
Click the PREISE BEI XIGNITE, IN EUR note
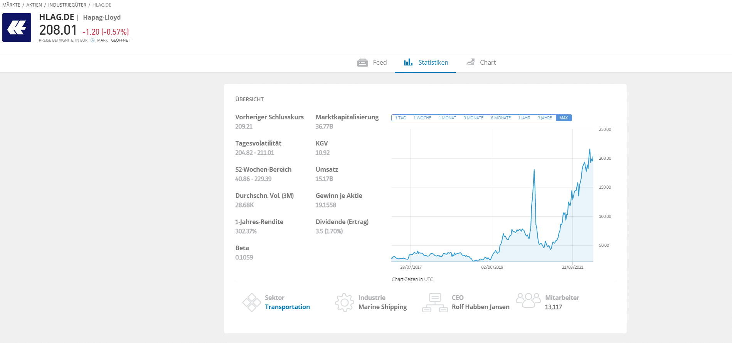[63, 40]
